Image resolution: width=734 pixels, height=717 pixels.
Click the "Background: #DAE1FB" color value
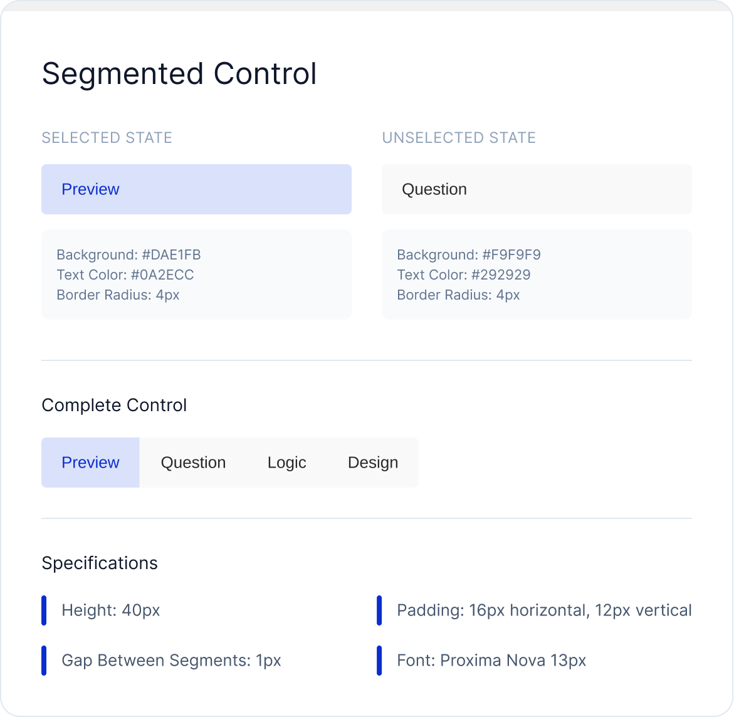pos(128,255)
